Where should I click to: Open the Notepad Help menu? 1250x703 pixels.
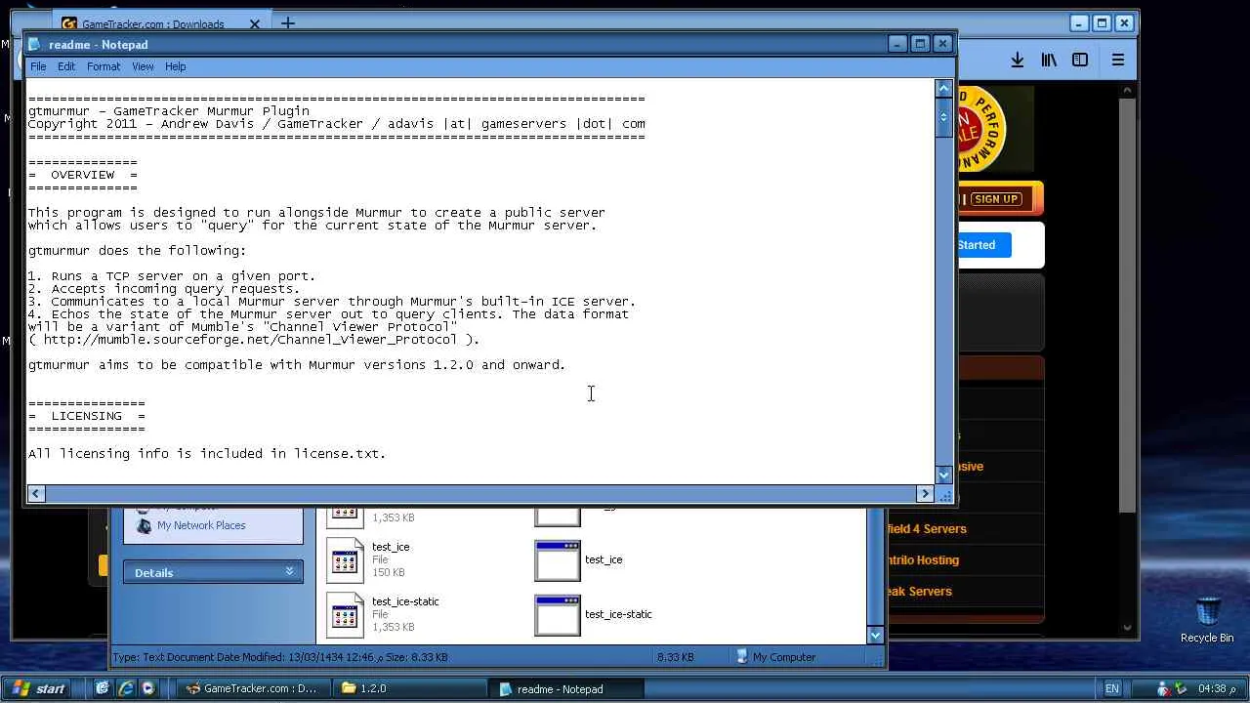click(x=176, y=66)
